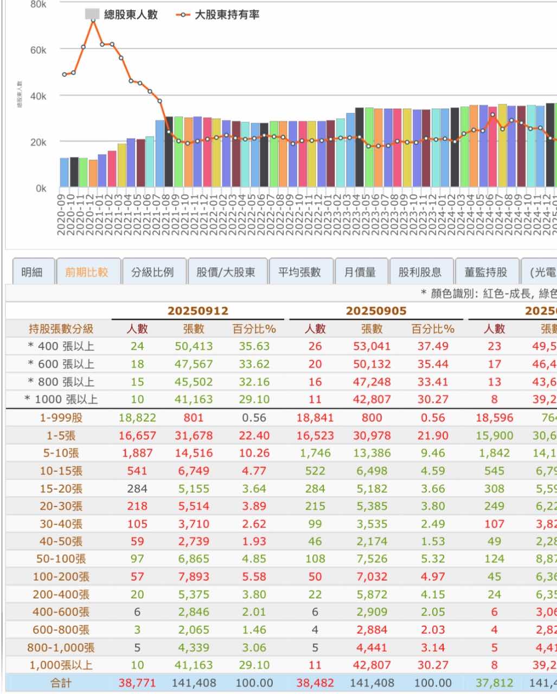
Task: Click the value 14,516 in 5-10張 row
Action: [194, 453]
